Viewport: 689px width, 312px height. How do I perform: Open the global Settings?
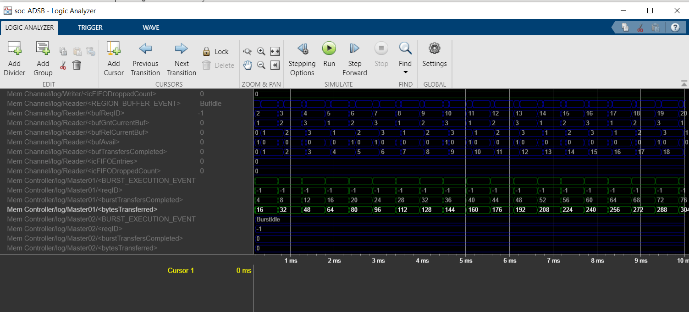click(434, 48)
